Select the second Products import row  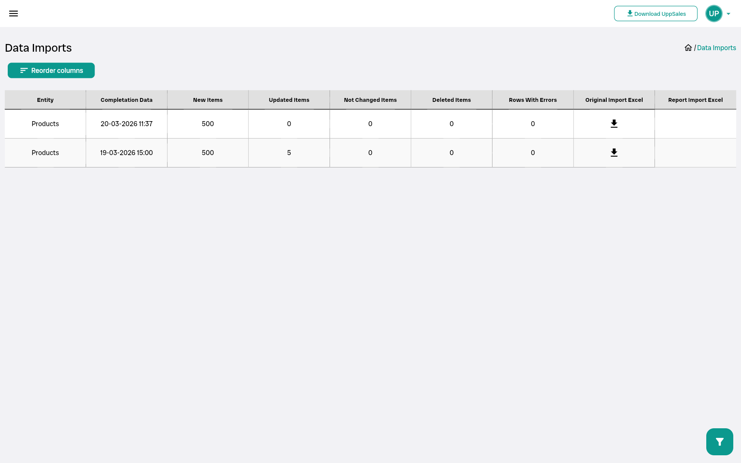coord(45,152)
